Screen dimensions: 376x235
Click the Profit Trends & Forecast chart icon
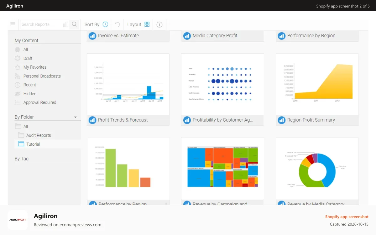[x=92, y=120]
